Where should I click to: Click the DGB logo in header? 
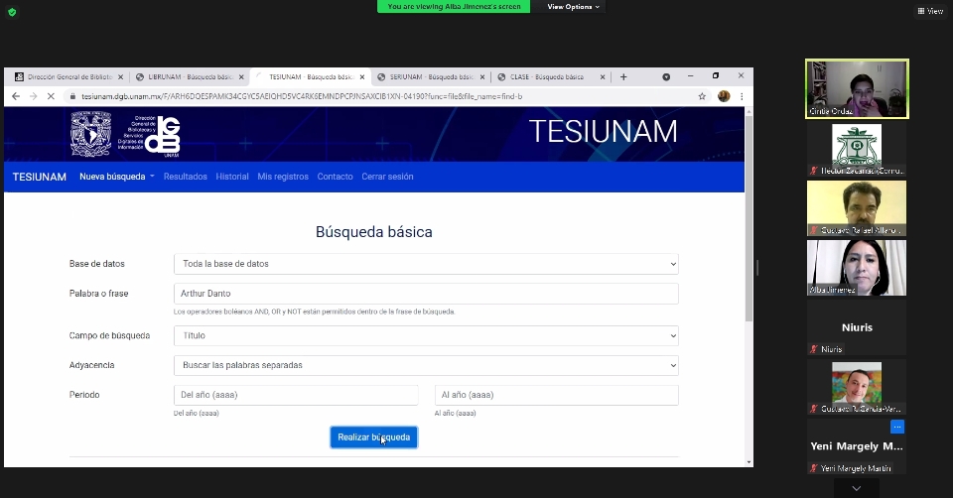162,136
